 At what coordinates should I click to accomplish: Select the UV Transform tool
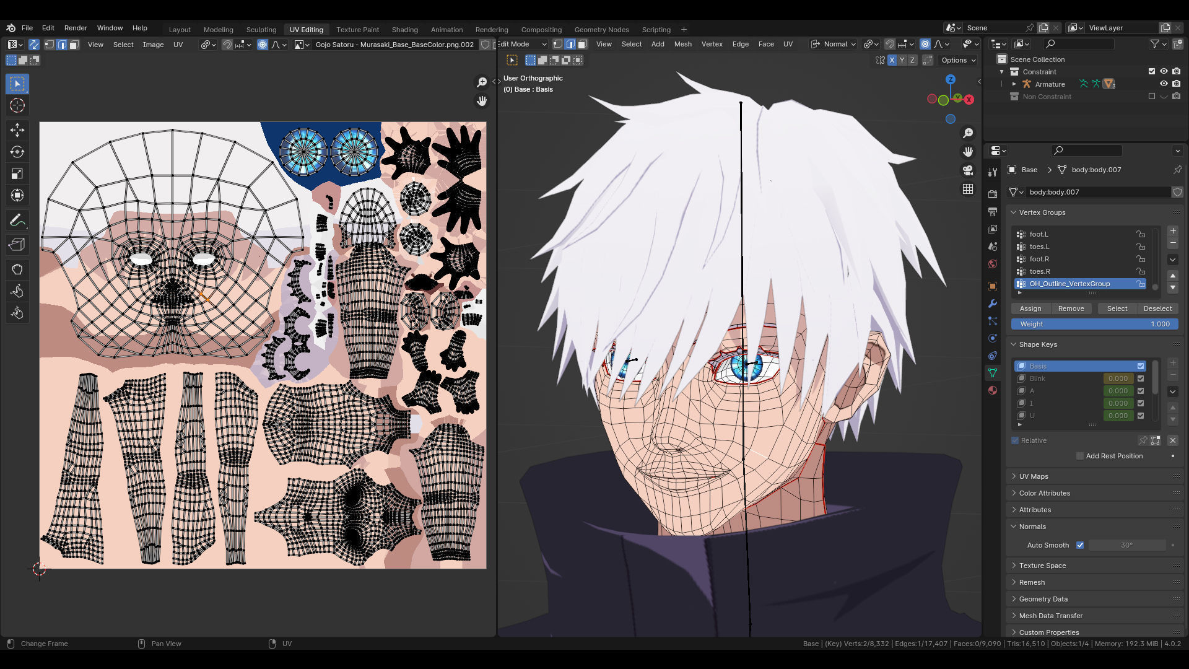coord(17,195)
